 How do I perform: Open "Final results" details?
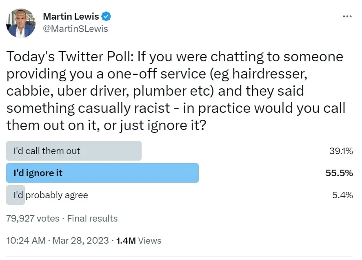point(93,218)
